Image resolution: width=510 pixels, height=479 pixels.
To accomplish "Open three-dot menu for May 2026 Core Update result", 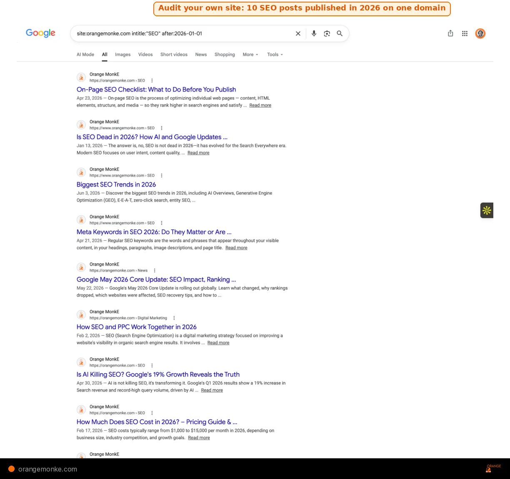I will (155, 271).
